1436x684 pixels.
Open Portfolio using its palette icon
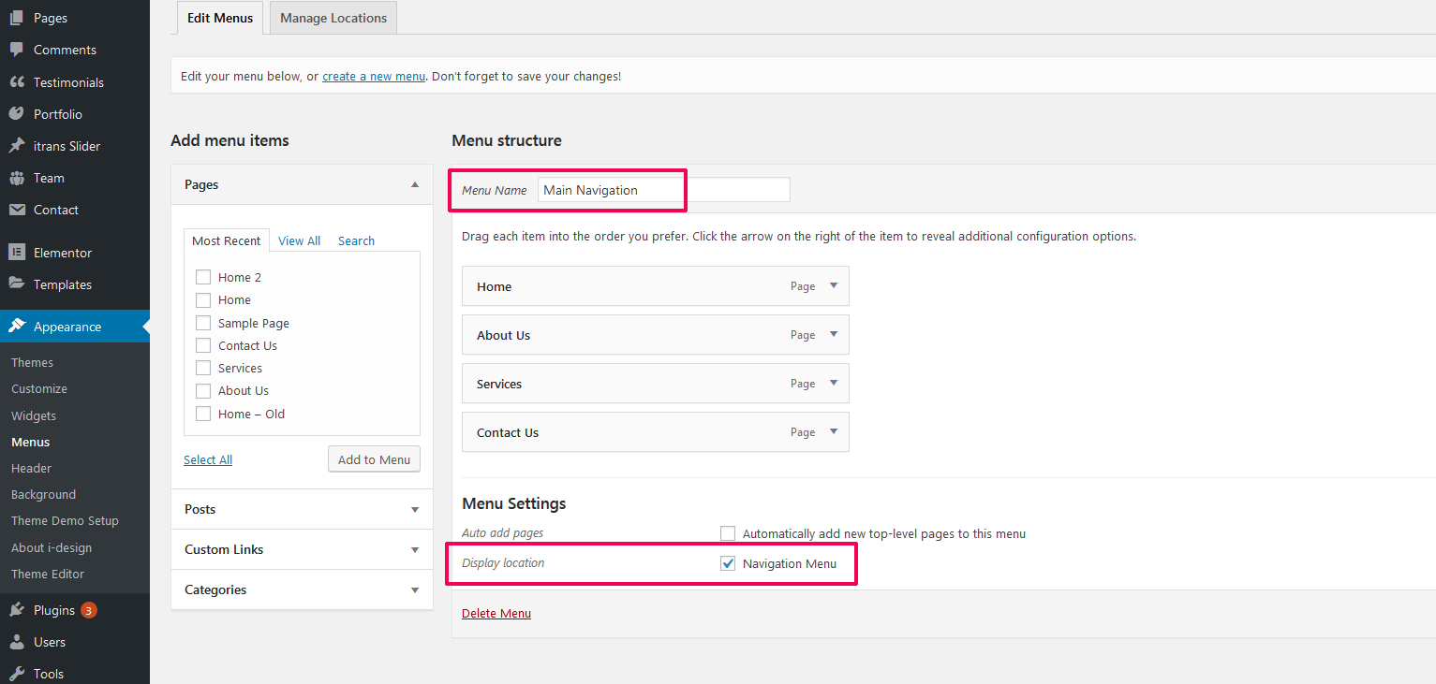point(17,114)
